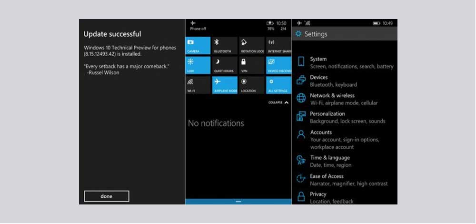The width and height of the screenshot is (476, 224).
Task: Tap the Device Discovery tile
Action: pyautogui.click(x=278, y=65)
